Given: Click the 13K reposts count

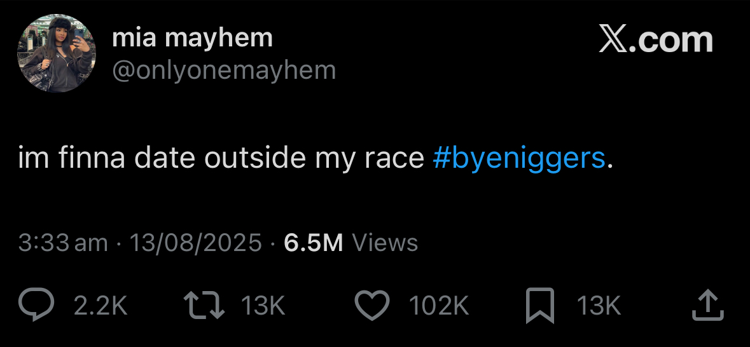Looking at the screenshot, I should click(263, 306).
